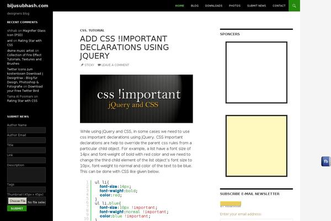Click the yellow newsletter badge image
The image size is (331, 221).
click(231, 204)
